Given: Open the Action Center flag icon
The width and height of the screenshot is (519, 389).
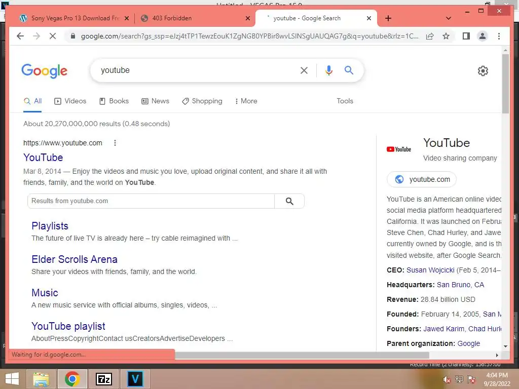Looking at the screenshot, I should pos(471,379).
